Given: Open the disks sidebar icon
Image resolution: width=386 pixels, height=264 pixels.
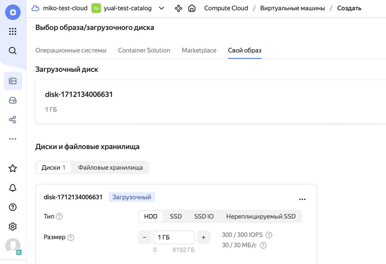Looking at the screenshot, I should point(13,101).
